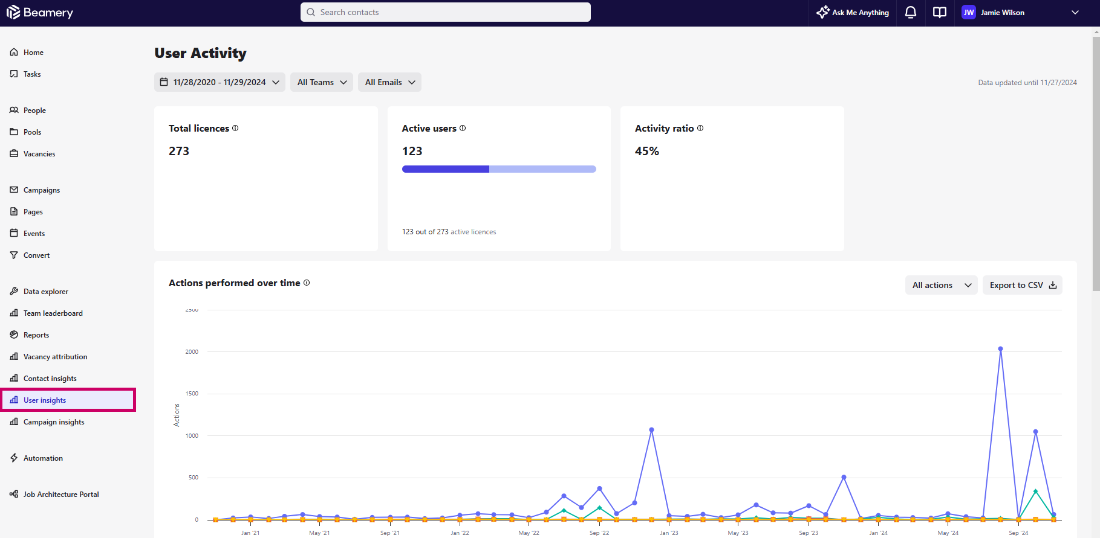
Task: Open Campaign insights from sidebar
Action: click(x=54, y=422)
